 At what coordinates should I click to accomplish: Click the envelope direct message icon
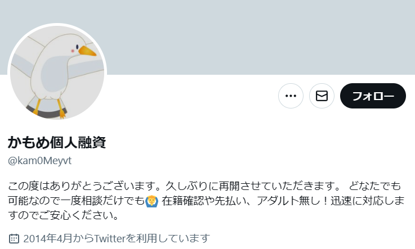coord(322,96)
